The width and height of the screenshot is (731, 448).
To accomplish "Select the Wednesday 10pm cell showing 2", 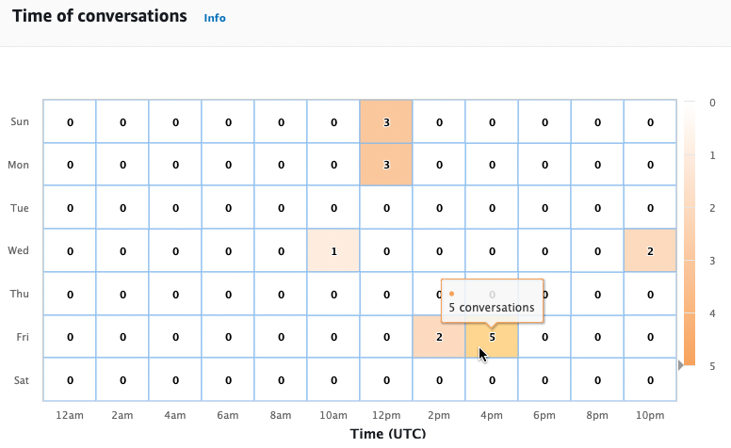I will (650, 250).
